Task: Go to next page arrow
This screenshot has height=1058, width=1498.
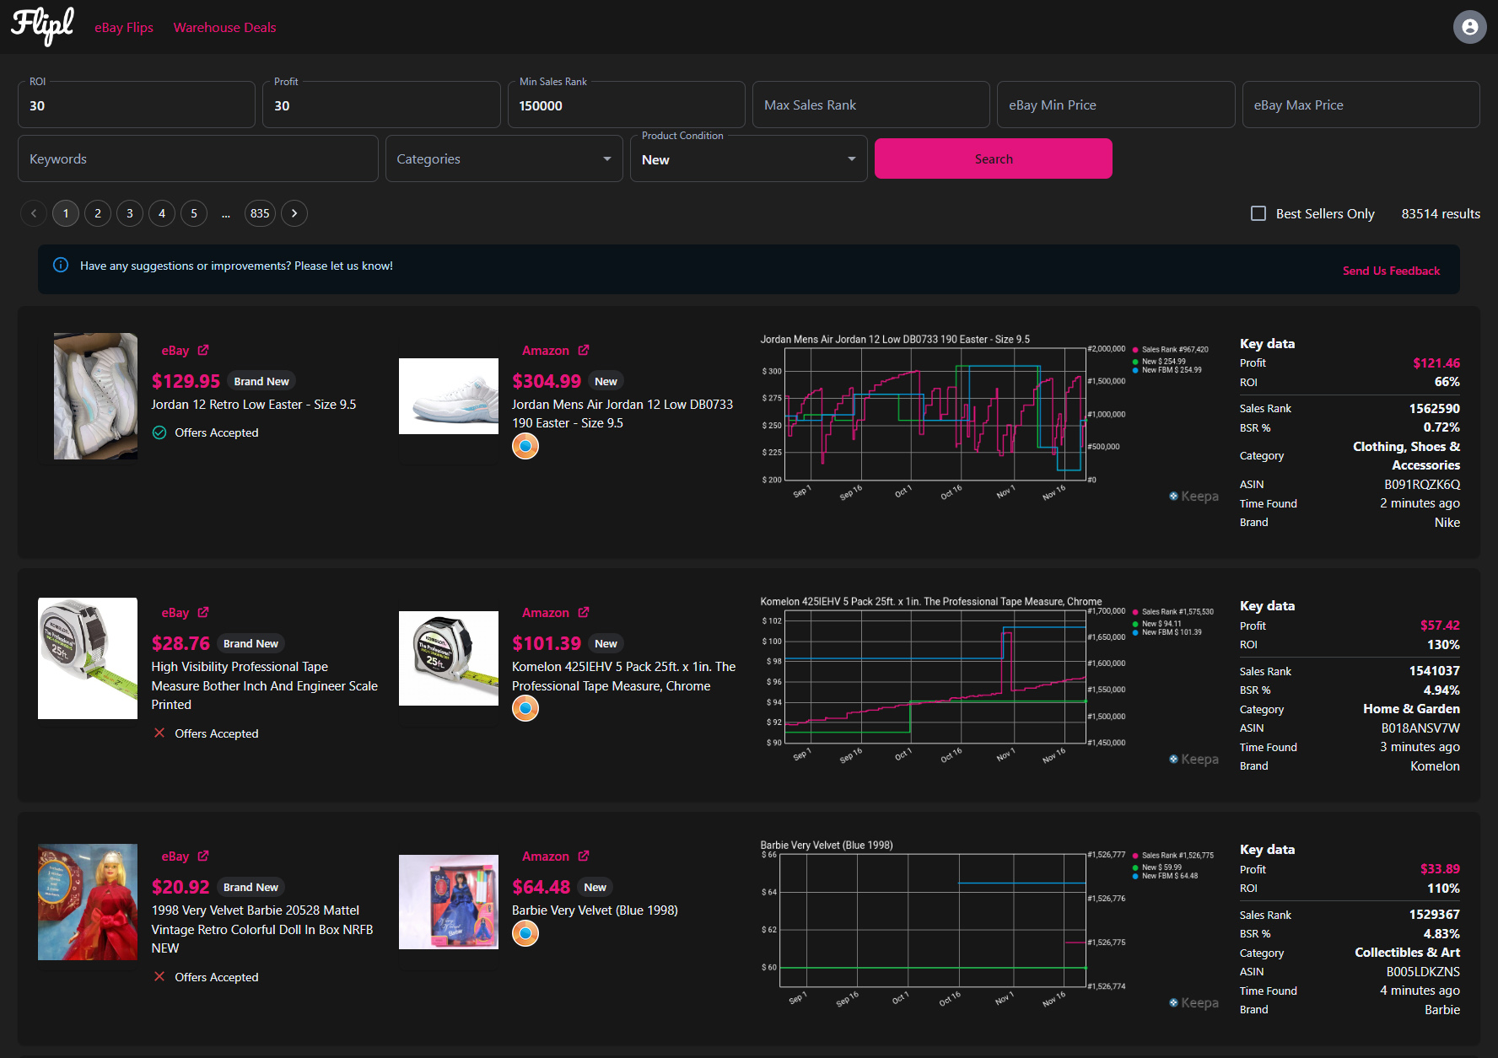Action: coord(294,213)
